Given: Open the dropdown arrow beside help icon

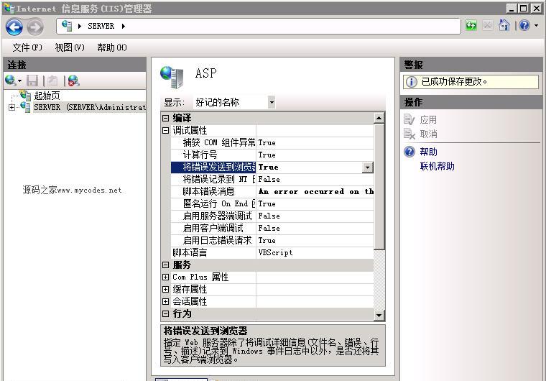Looking at the screenshot, I should click(x=536, y=25).
